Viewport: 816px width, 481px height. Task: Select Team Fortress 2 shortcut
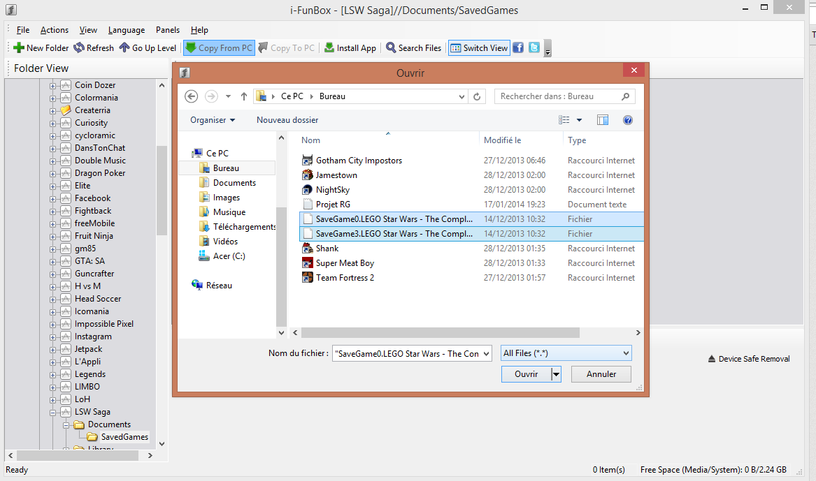pyautogui.click(x=345, y=277)
